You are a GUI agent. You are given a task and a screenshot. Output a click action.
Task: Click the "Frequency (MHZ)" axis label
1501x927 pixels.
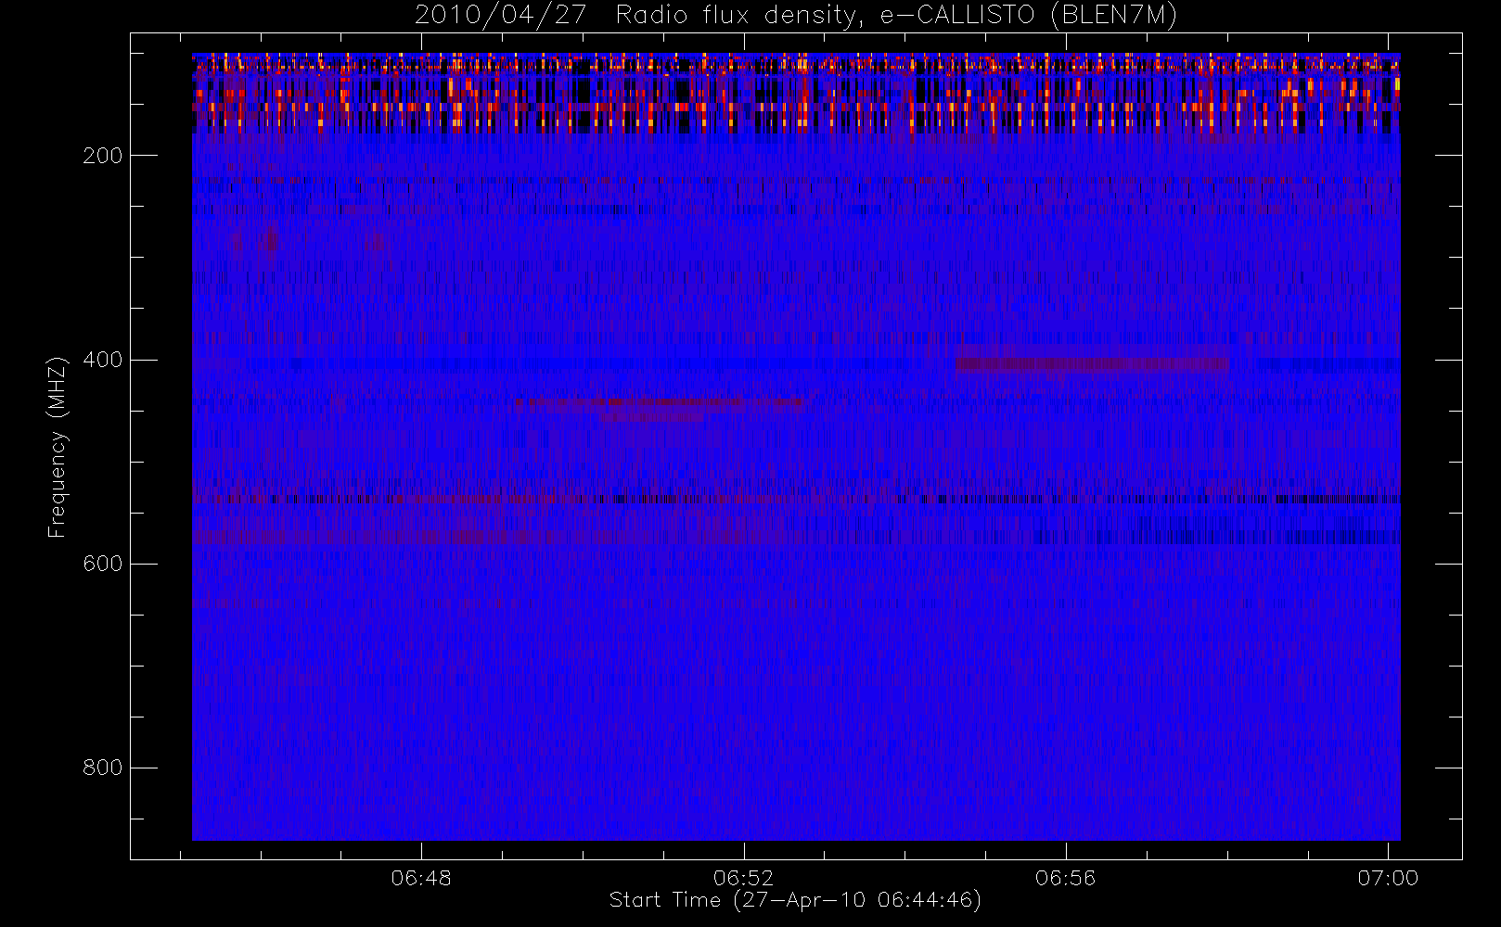click(x=58, y=447)
